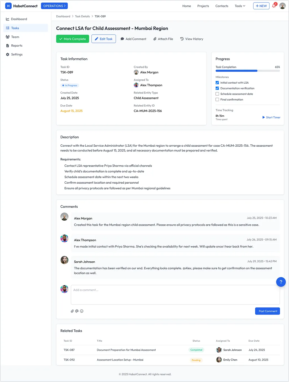Image resolution: width=289 pixels, height=382 pixels.
Task: Click the Add a comment text box
Action: pyautogui.click(x=175, y=295)
